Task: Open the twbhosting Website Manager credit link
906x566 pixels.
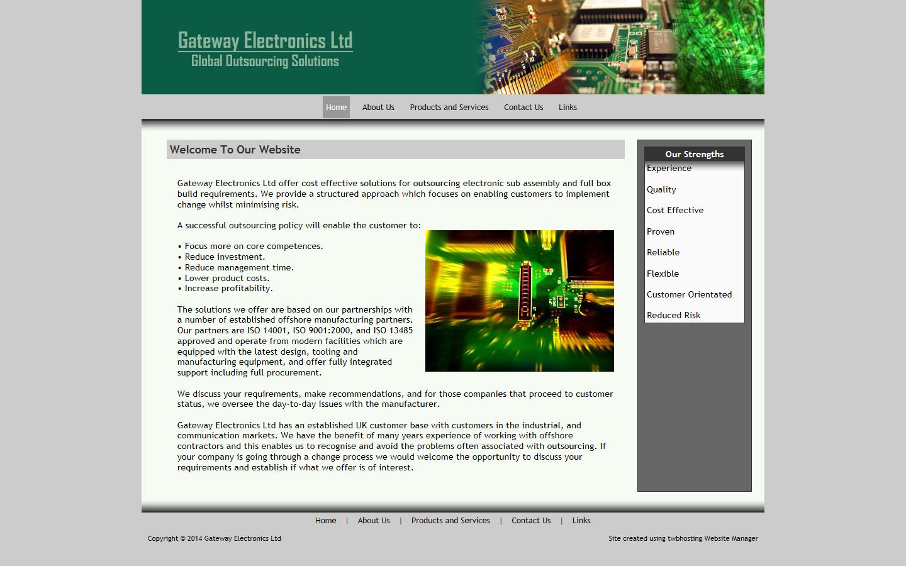Action: pyautogui.click(x=712, y=539)
